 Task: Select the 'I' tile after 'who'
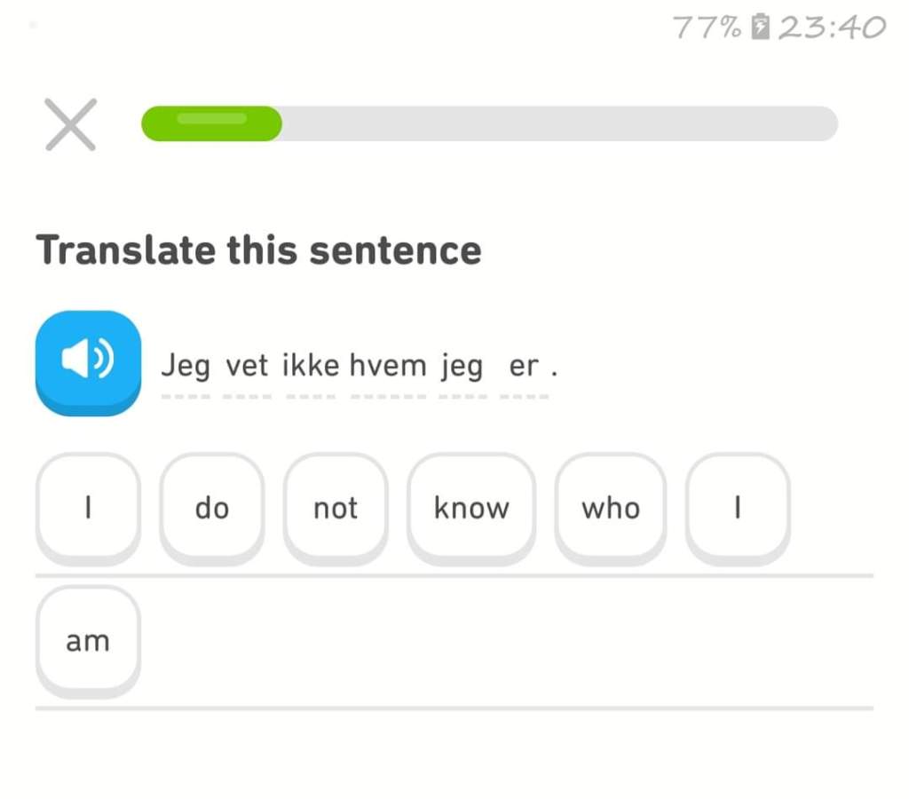738,508
